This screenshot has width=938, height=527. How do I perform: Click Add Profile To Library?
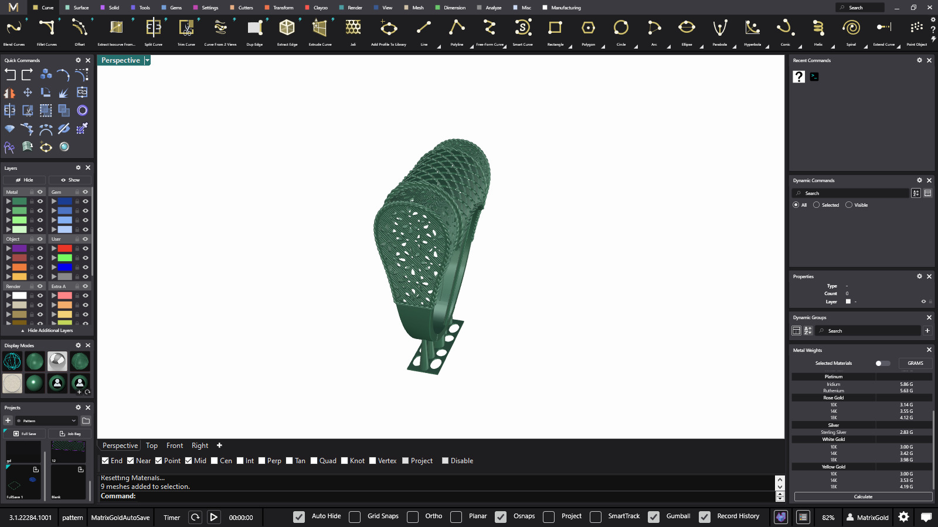[x=389, y=32]
